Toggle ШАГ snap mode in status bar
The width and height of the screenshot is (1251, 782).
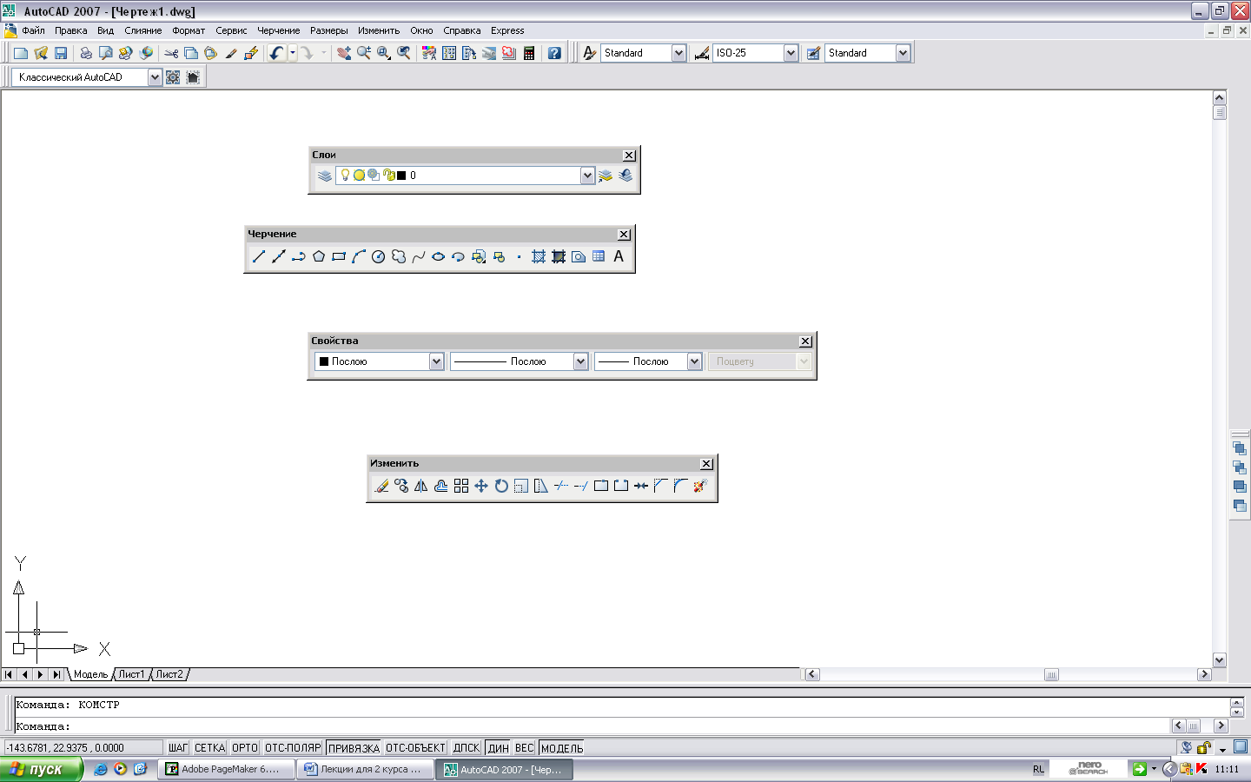coord(178,748)
